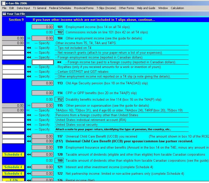Open the T-Slips (Income) menu
Screen dimensions: 209x183
pos(106,8)
